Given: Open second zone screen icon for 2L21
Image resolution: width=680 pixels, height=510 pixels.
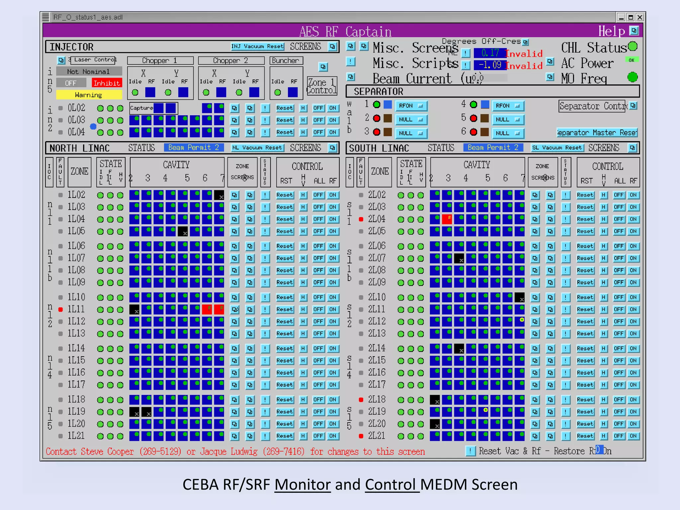Looking at the screenshot, I should coord(550,436).
